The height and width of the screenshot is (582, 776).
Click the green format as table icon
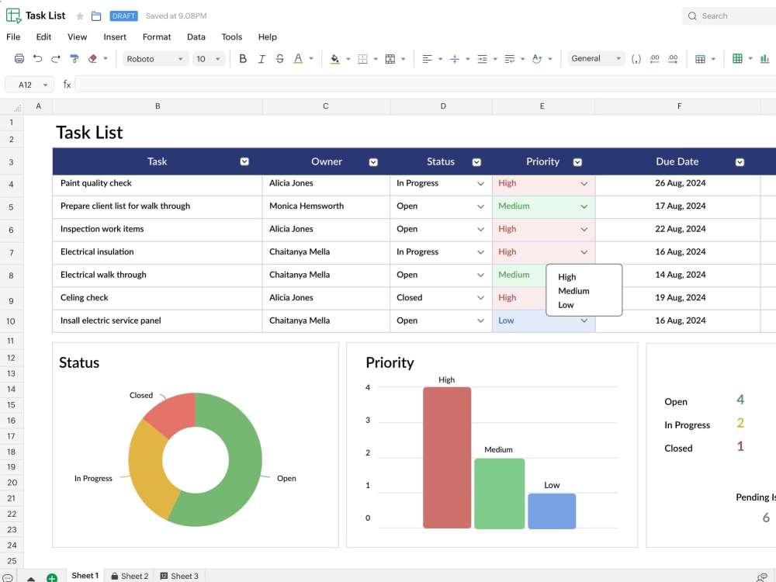coord(737,58)
